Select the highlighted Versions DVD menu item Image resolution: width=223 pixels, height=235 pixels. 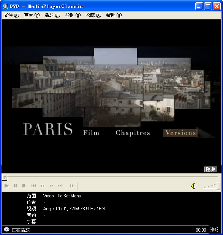(x=180, y=133)
